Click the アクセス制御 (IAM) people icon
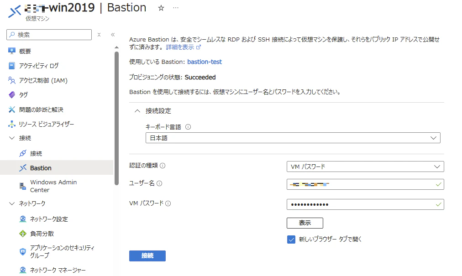 pos(12,80)
